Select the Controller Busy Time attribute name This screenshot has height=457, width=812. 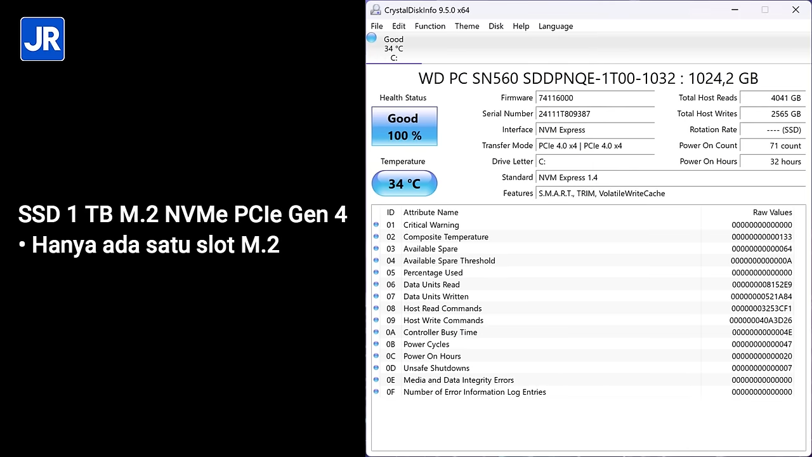[440, 333]
